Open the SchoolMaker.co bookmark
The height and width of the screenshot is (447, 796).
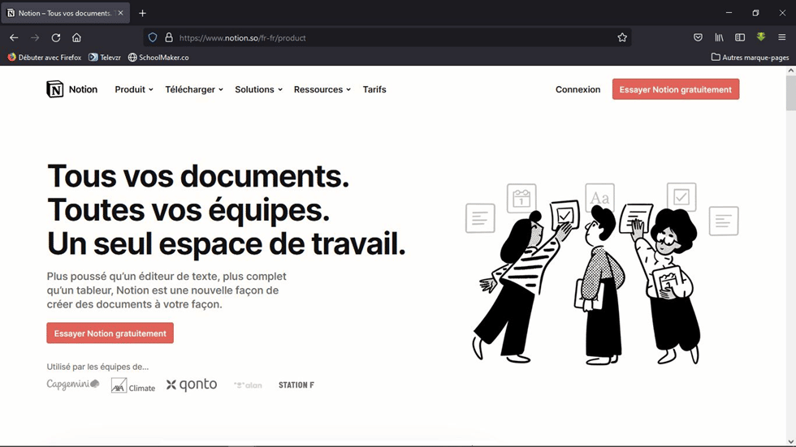pyautogui.click(x=158, y=58)
